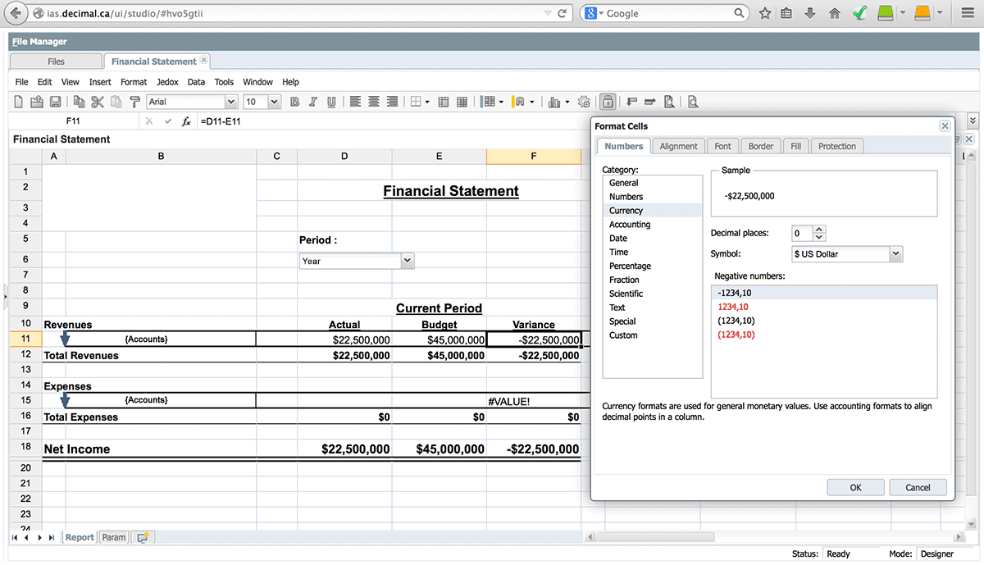Cut the selection with the scissors icon
The image size is (984, 565).
(98, 102)
